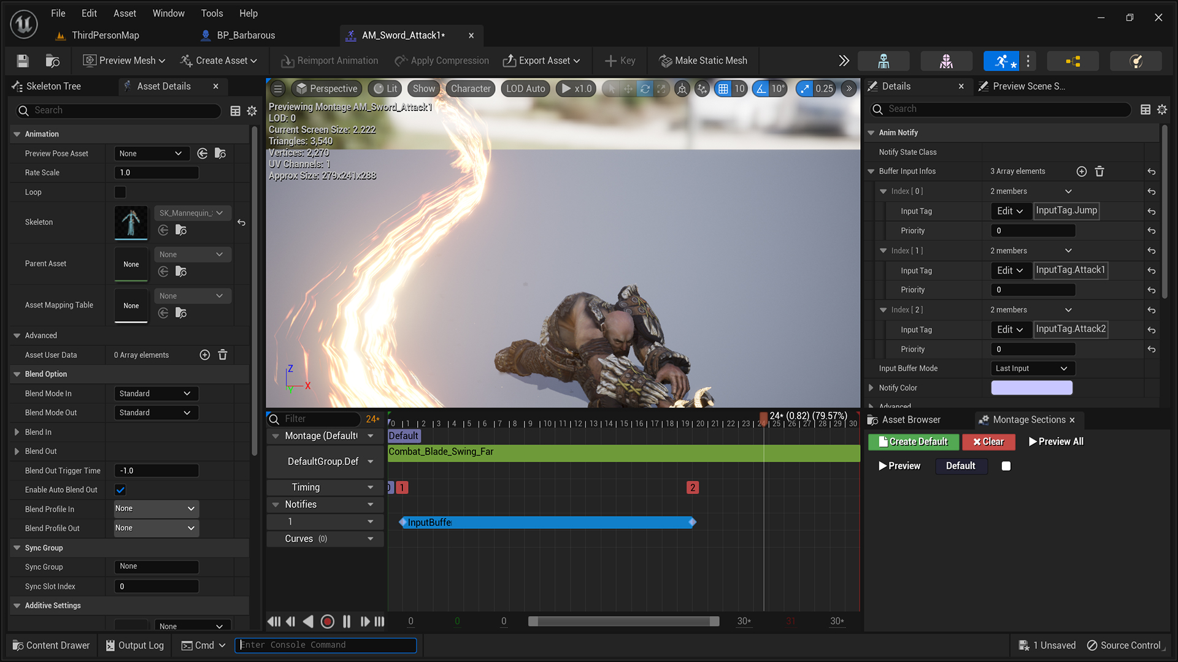This screenshot has width=1178, height=662.
Task: Click the Record animation button
Action: (x=328, y=622)
